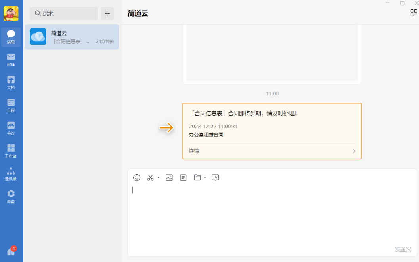Click the 发送(S) send button

pos(403,249)
